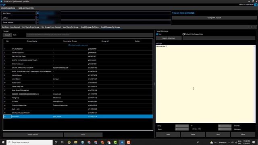Click the Status column header
This screenshot has height=145, width=258.
click(137, 41)
